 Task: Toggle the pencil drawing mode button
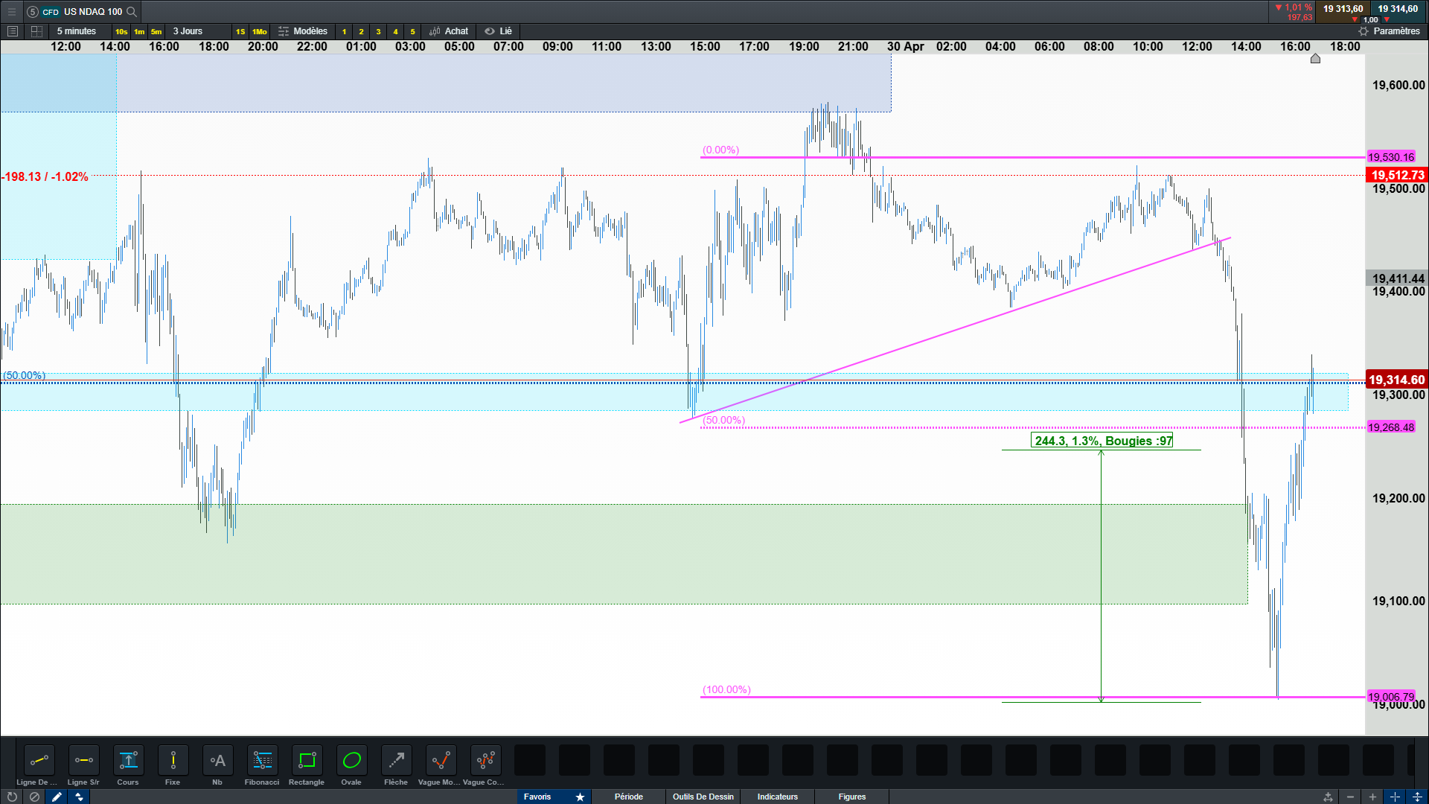[x=57, y=797]
